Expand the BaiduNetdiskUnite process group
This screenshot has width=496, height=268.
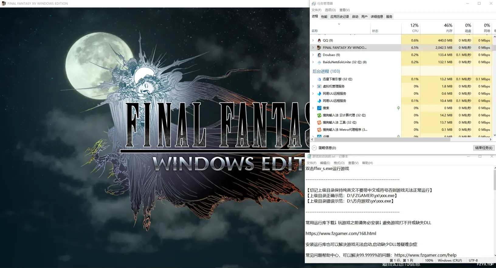click(313, 62)
